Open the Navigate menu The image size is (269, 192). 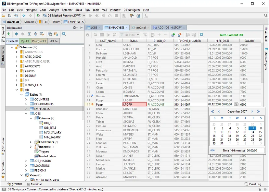pyautogui.click(x=31, y=10)
